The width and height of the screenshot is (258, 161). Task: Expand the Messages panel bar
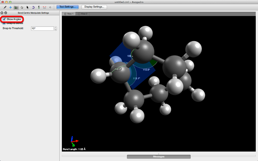[x=159, y=157]
